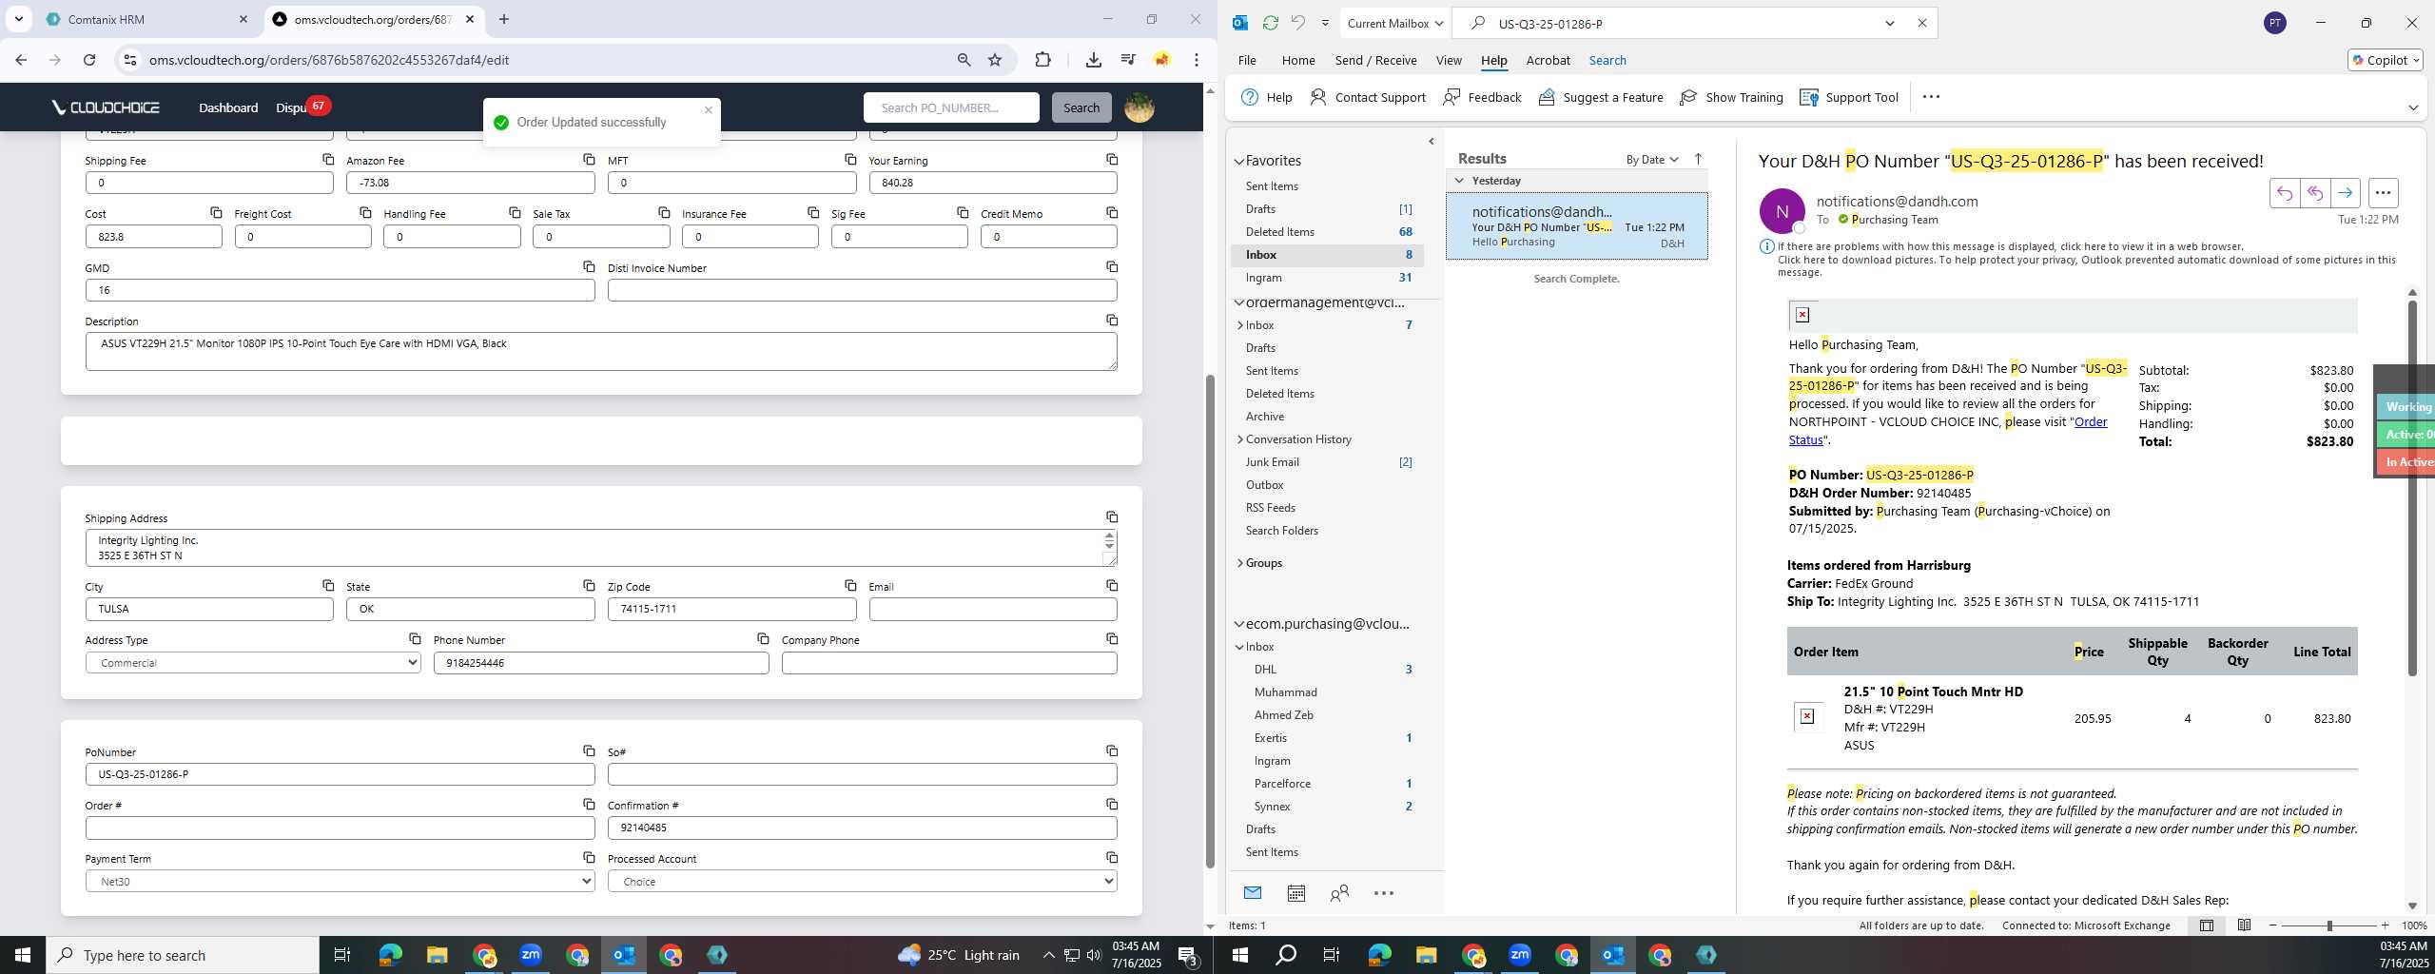Click in the Disti Invoice Number field
The width and height of the screenshot is (2435, 974).
[x=862, y=290]
